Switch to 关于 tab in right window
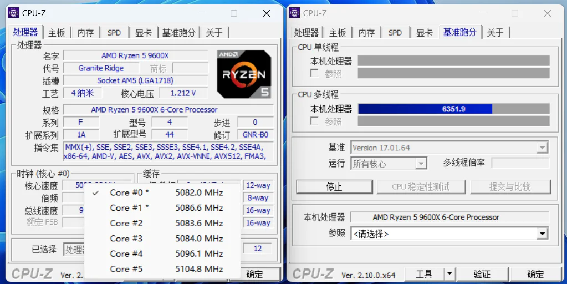This screenshot has width=567, height=284. pyautogui.click(x=495, y=33)
